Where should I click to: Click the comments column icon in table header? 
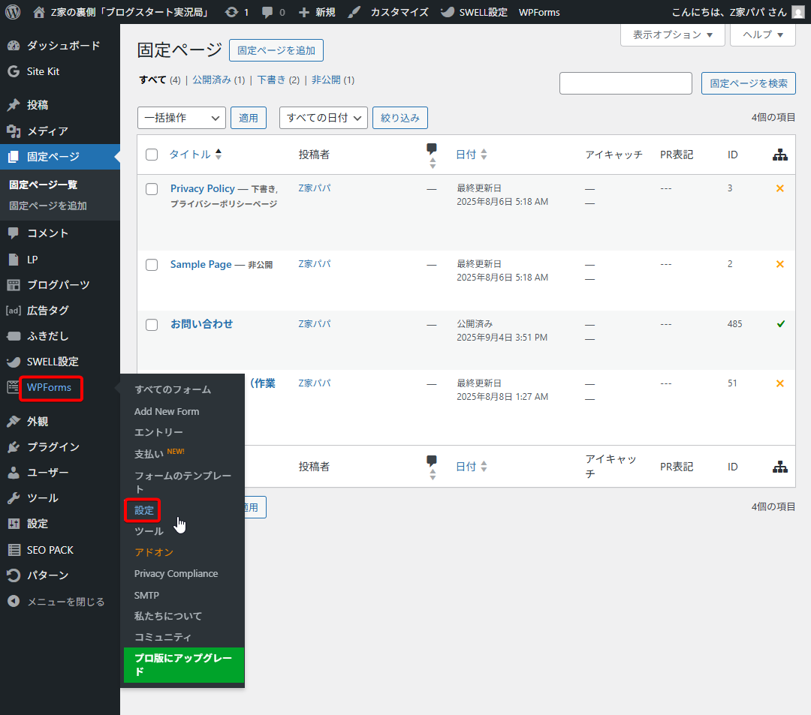pos(431,149)
